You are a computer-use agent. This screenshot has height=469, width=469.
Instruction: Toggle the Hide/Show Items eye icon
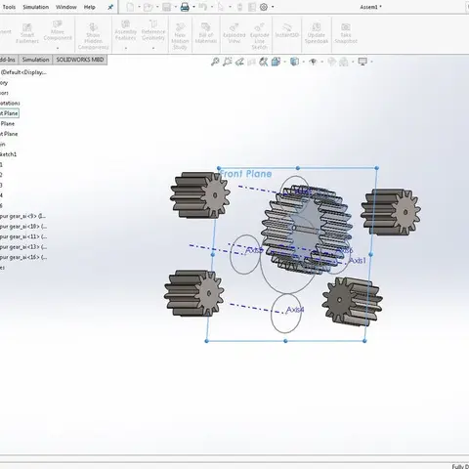pos(313,62)
